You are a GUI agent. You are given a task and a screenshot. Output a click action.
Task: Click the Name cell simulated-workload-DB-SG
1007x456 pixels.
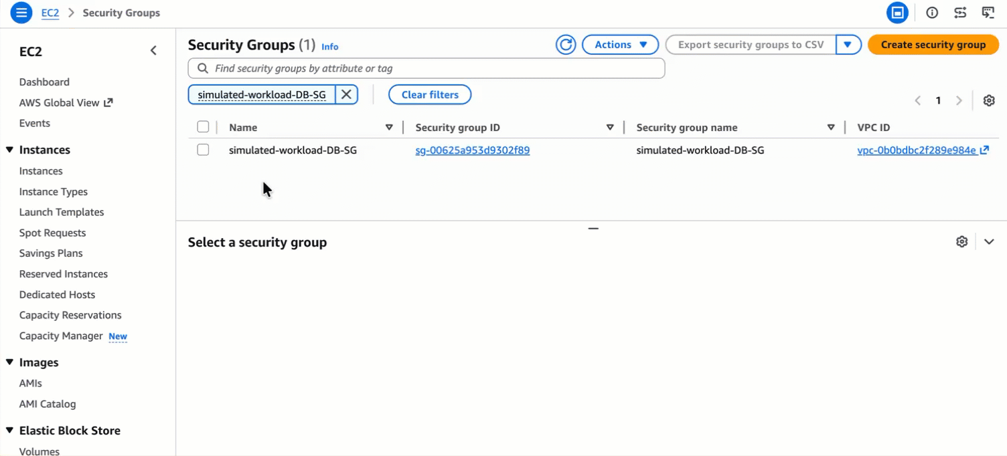(293, 150)
